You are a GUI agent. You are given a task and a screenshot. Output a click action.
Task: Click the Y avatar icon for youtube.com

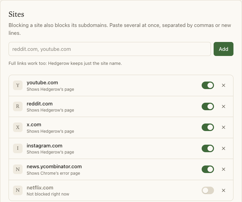point(18,85)
